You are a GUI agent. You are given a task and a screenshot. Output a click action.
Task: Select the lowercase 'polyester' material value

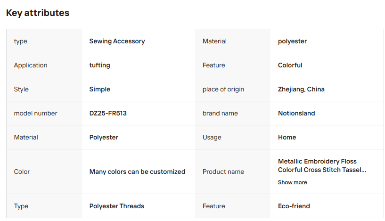(292, 41)
